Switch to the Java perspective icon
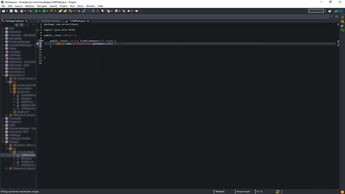This screenshot has width=345, height=194. point(341,11)
